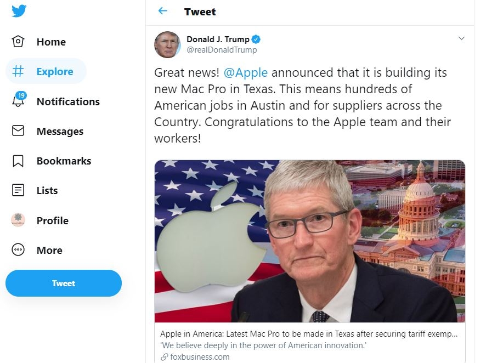Click the foxbusiness.com link

(x=200, y=357)
